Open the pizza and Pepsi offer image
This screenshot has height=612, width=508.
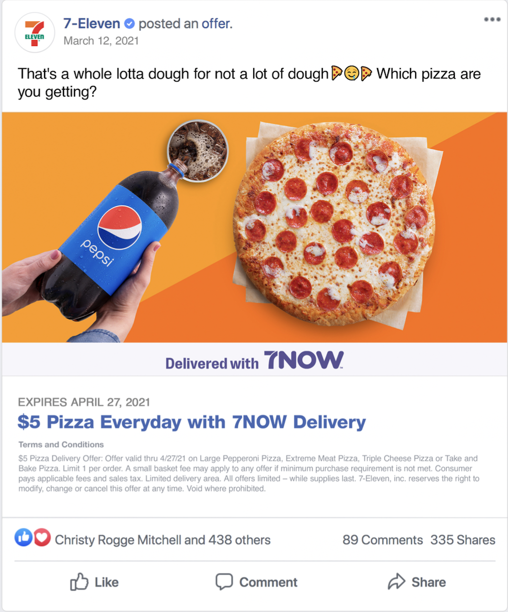pyautogui.click(x=254, y=228)
